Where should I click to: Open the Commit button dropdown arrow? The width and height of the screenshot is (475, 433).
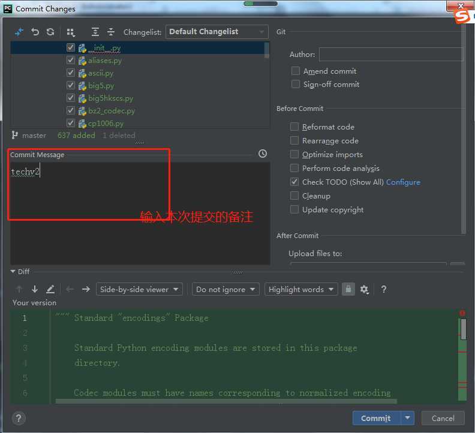tap(408, 418)
